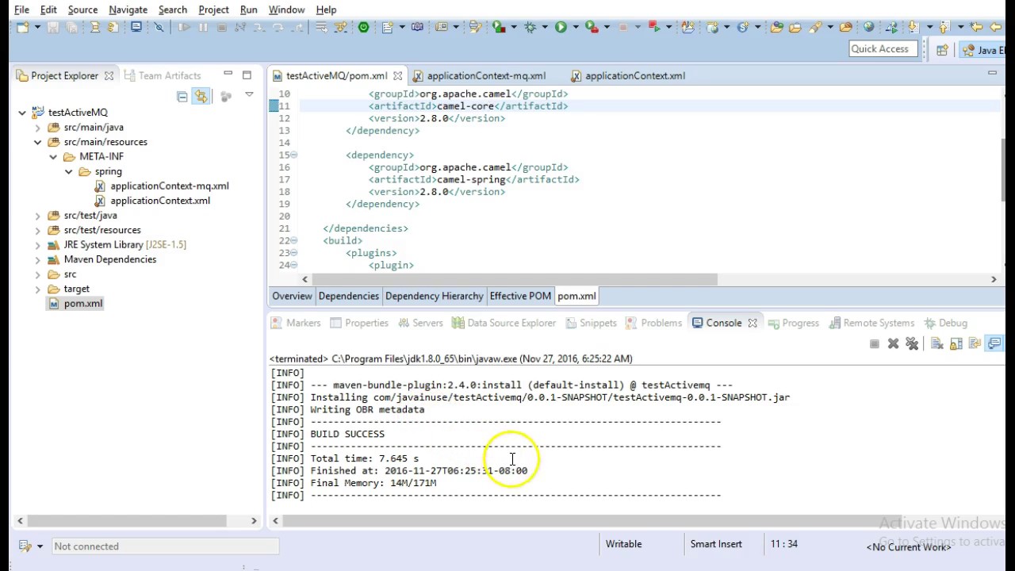The width and height of the screenshot is (1015, 571).
Task: Click Remove Launch X icon in Console
Action: (893, 343)
